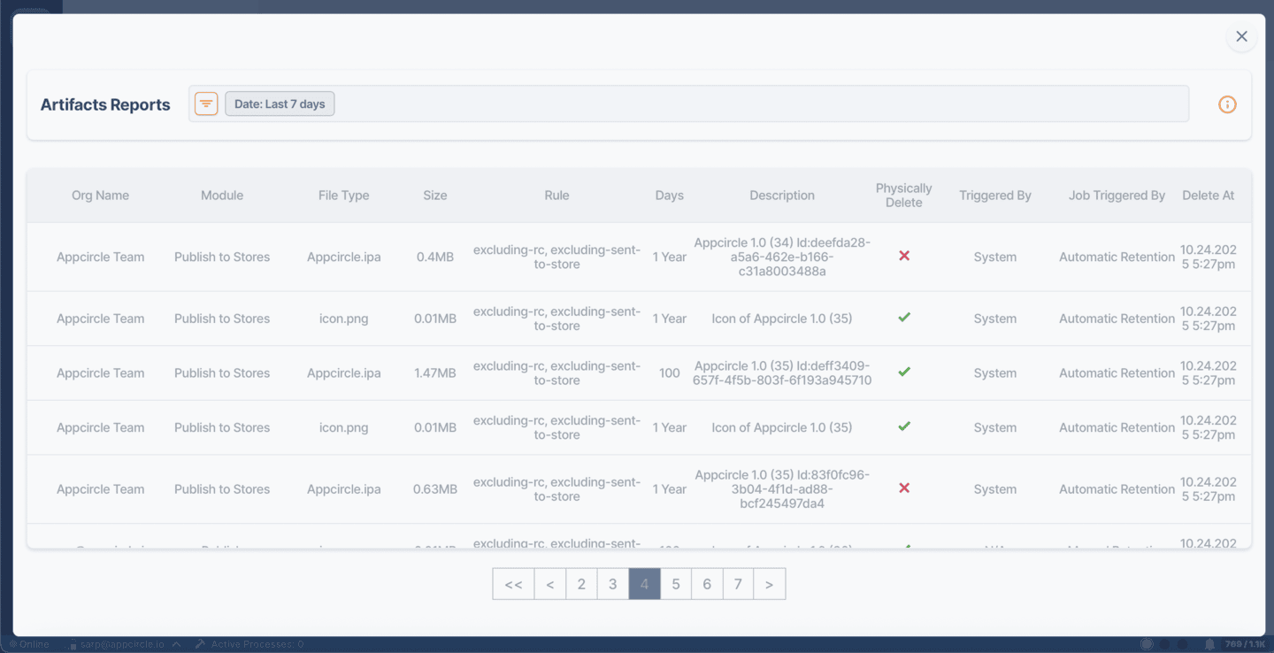Open the filter funnel icon near Artifacts Reports
Screen dimensions: 1274x653
205,104
